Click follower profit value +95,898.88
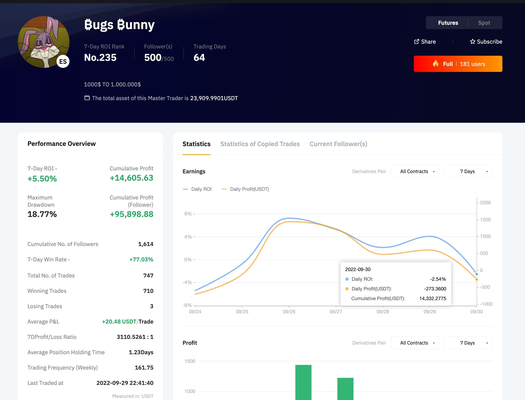 [x=131, y=214]
